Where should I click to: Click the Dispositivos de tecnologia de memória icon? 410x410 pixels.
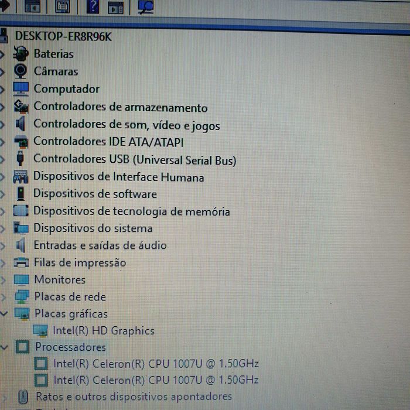pyautogui.click(x=20, y=210)
